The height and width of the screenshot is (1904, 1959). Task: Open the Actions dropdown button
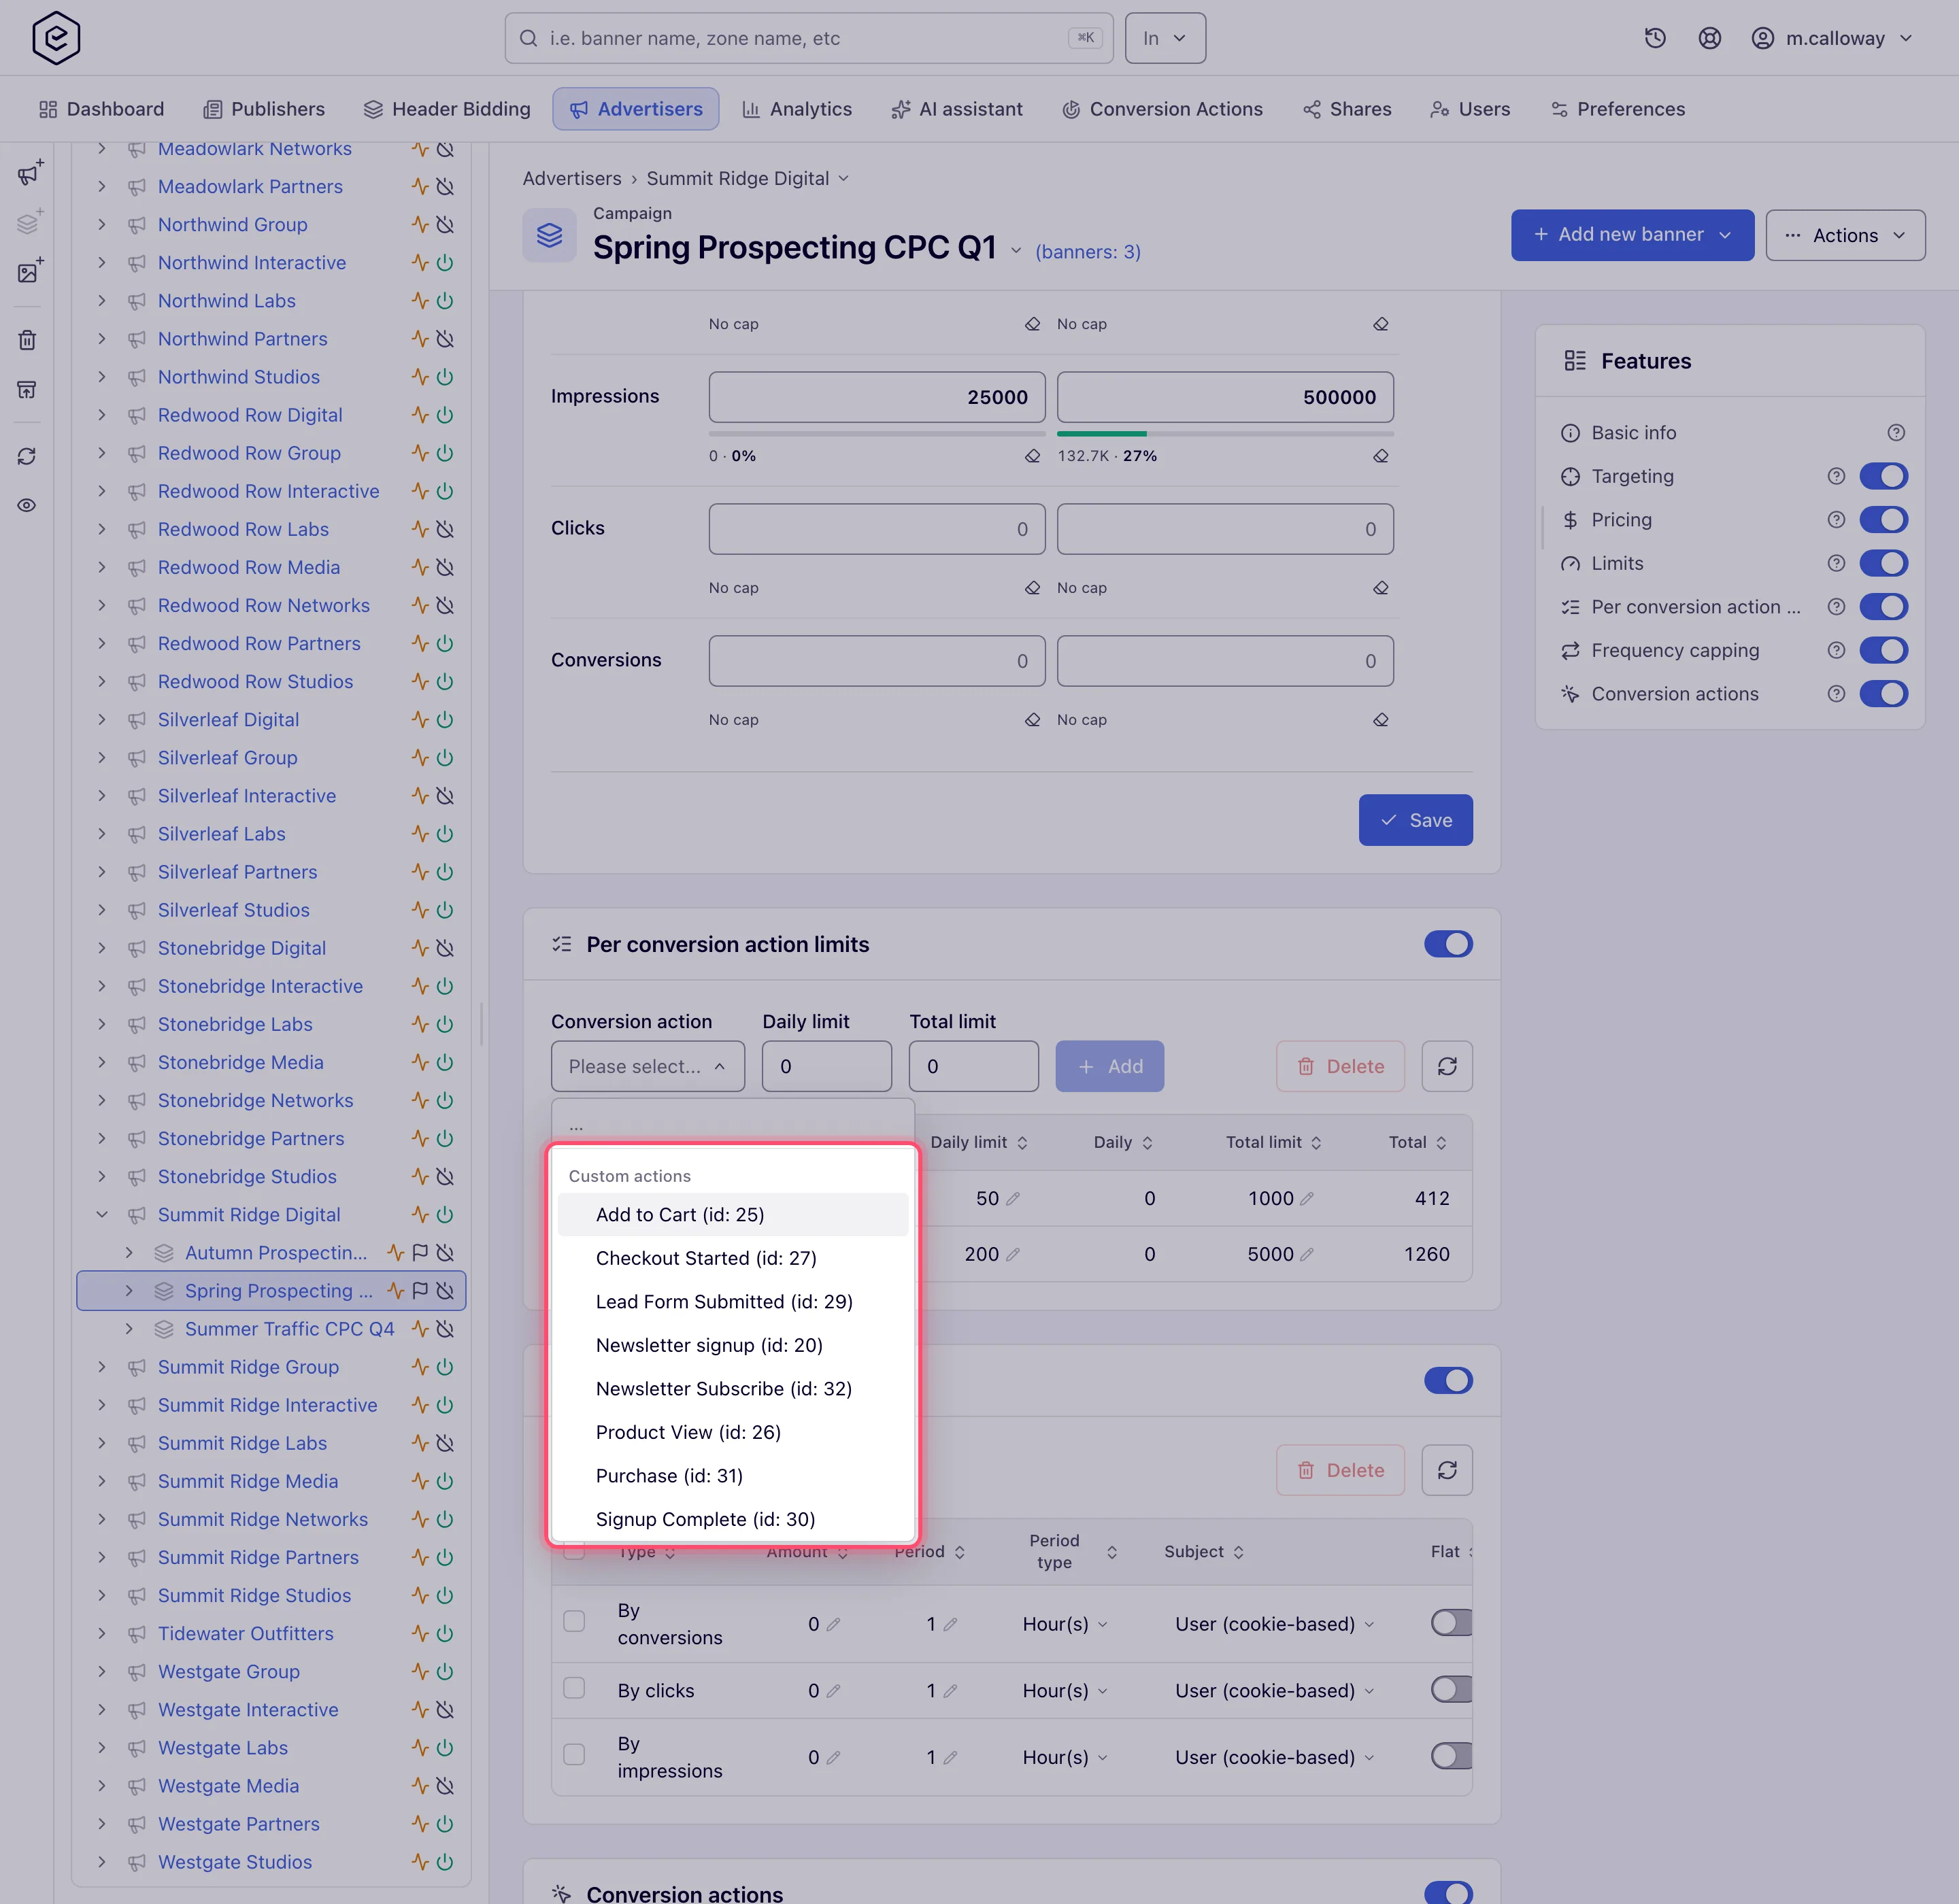point(1845,235)
